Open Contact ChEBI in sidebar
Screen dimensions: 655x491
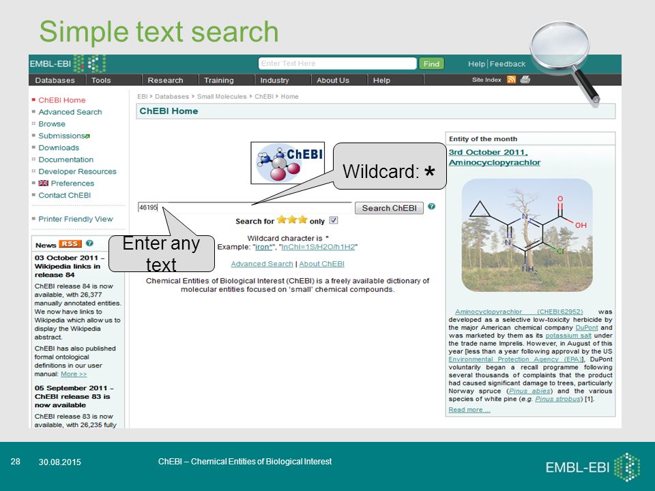pos(64,196)
